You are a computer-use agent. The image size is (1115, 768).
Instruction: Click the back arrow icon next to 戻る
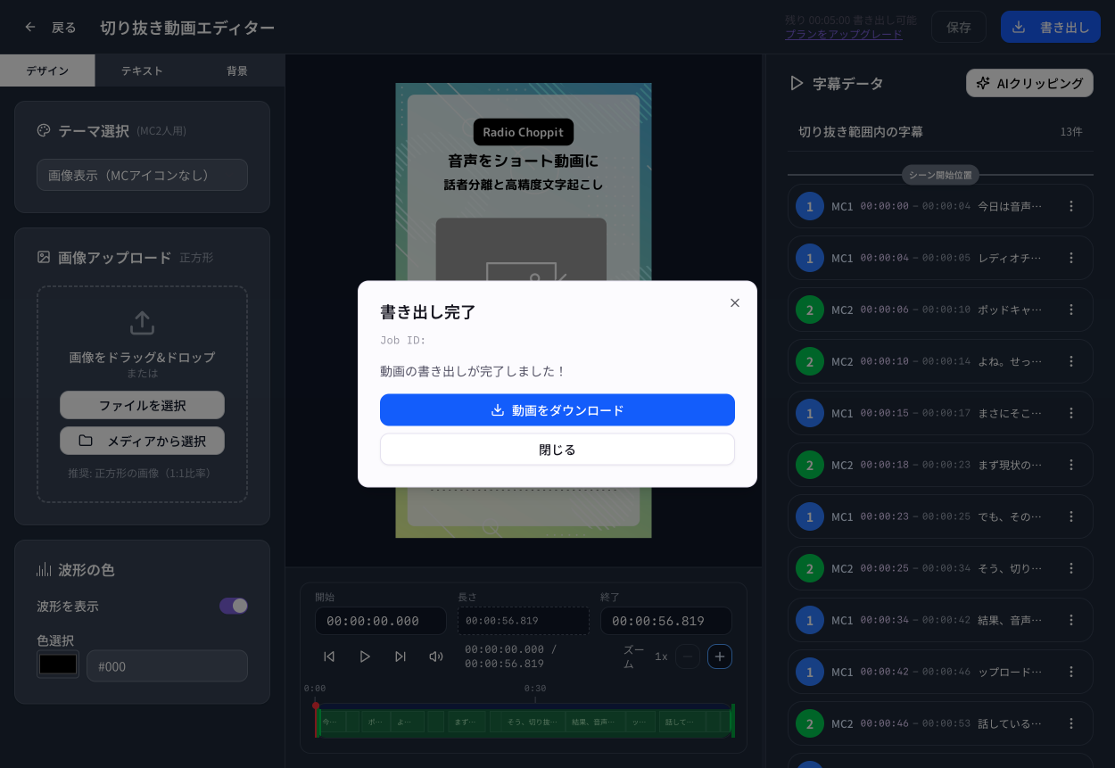(30, 27)
